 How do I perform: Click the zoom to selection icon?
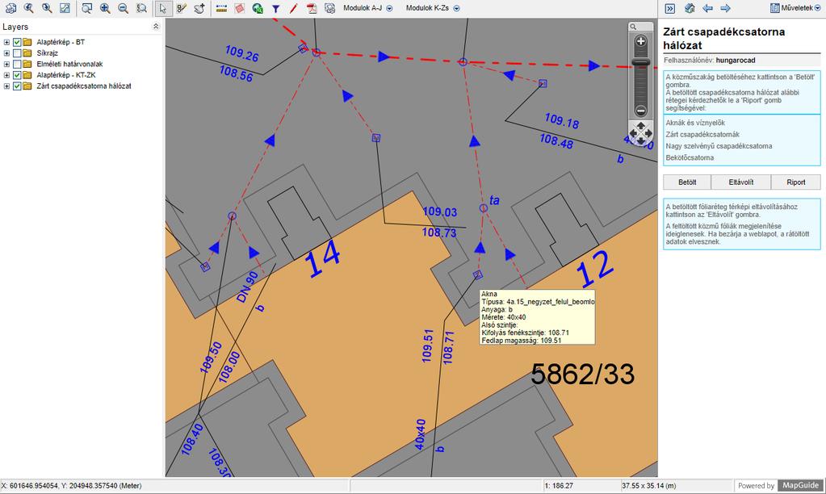click(x=141, y=8)
